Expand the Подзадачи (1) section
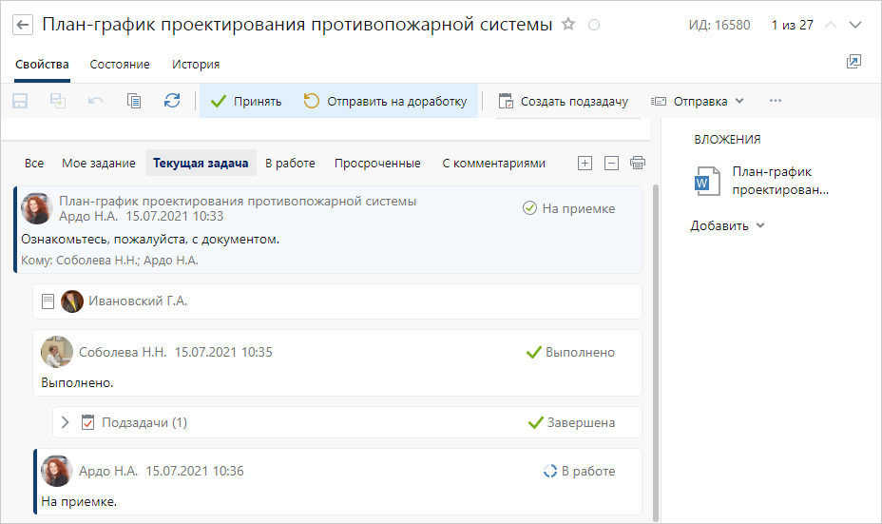The image size is (882, 524). click(66, 422)
